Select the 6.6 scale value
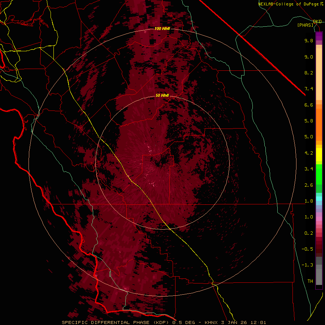This screenshot has width=325, height=325. pos(309,105)
